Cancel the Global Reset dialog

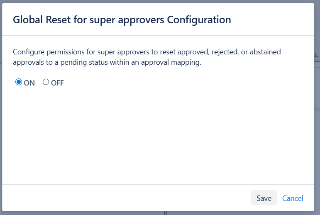(x=293, y=198)
